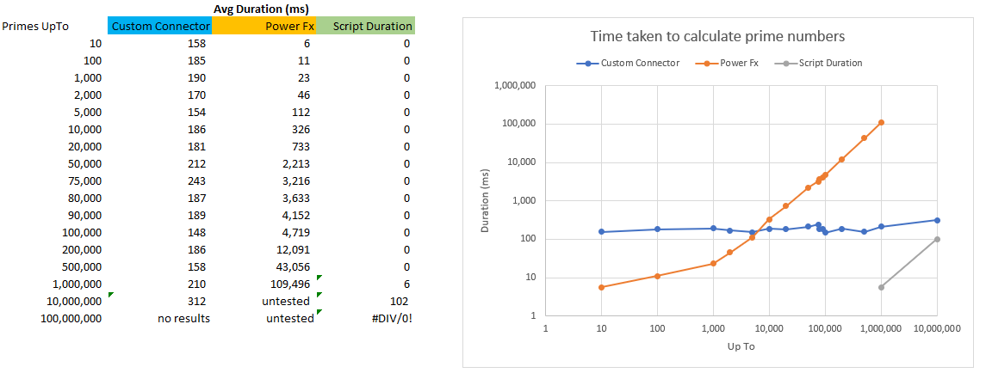
Task: Select Custom Connector value '170'
Action: 197,95
